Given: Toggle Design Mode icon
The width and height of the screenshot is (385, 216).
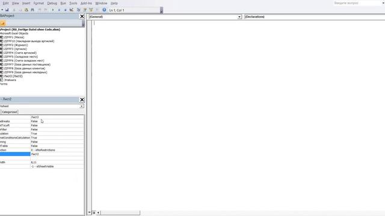Looking at the screenshot, I should coord(72,10).
